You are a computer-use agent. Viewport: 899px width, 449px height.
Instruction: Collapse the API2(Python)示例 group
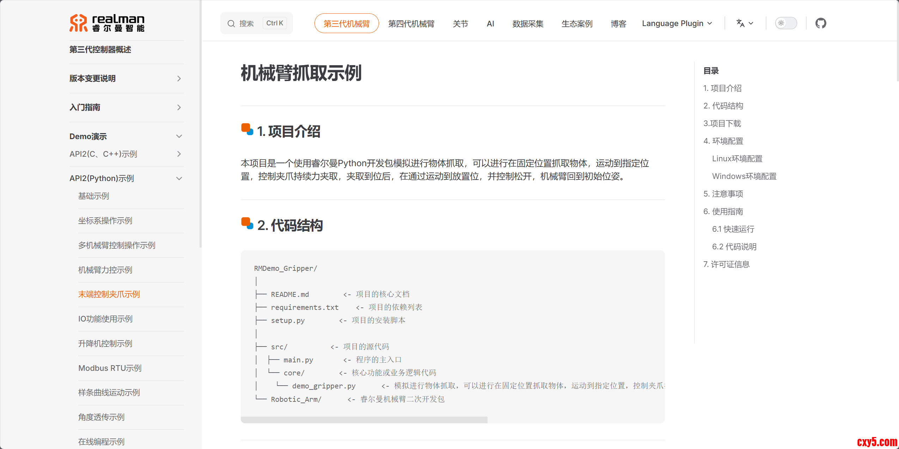(179, 179)
